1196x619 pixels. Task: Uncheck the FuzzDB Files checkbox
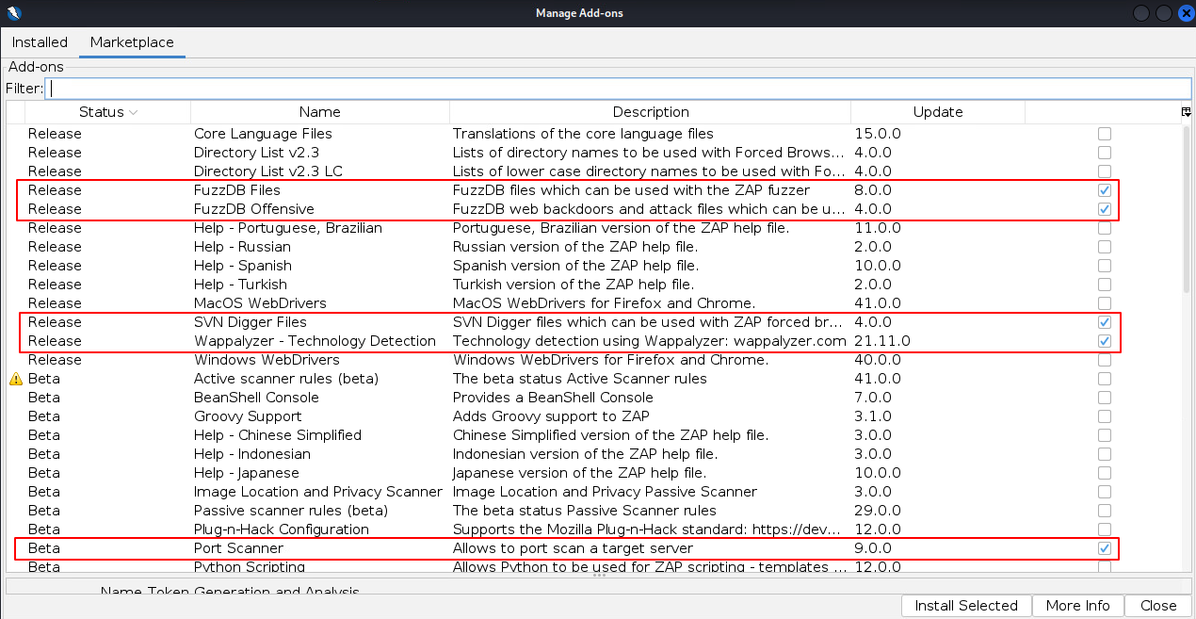coord(1104,190)
